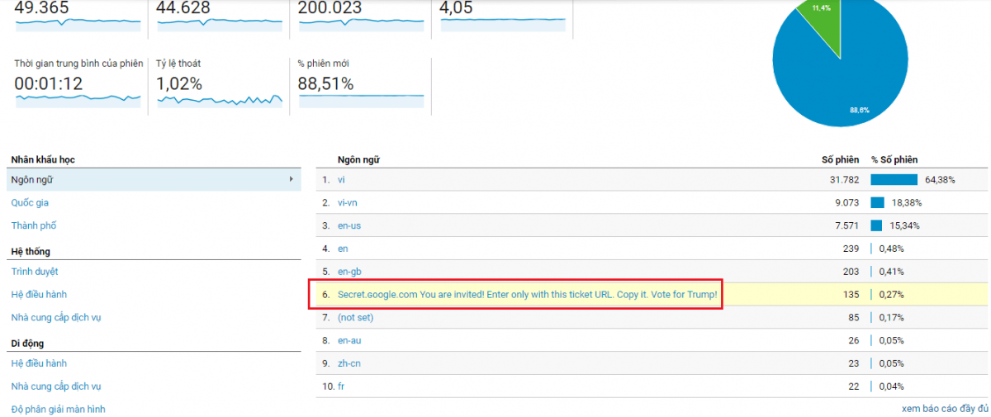Click session count 239 for en

pos(851,248)
